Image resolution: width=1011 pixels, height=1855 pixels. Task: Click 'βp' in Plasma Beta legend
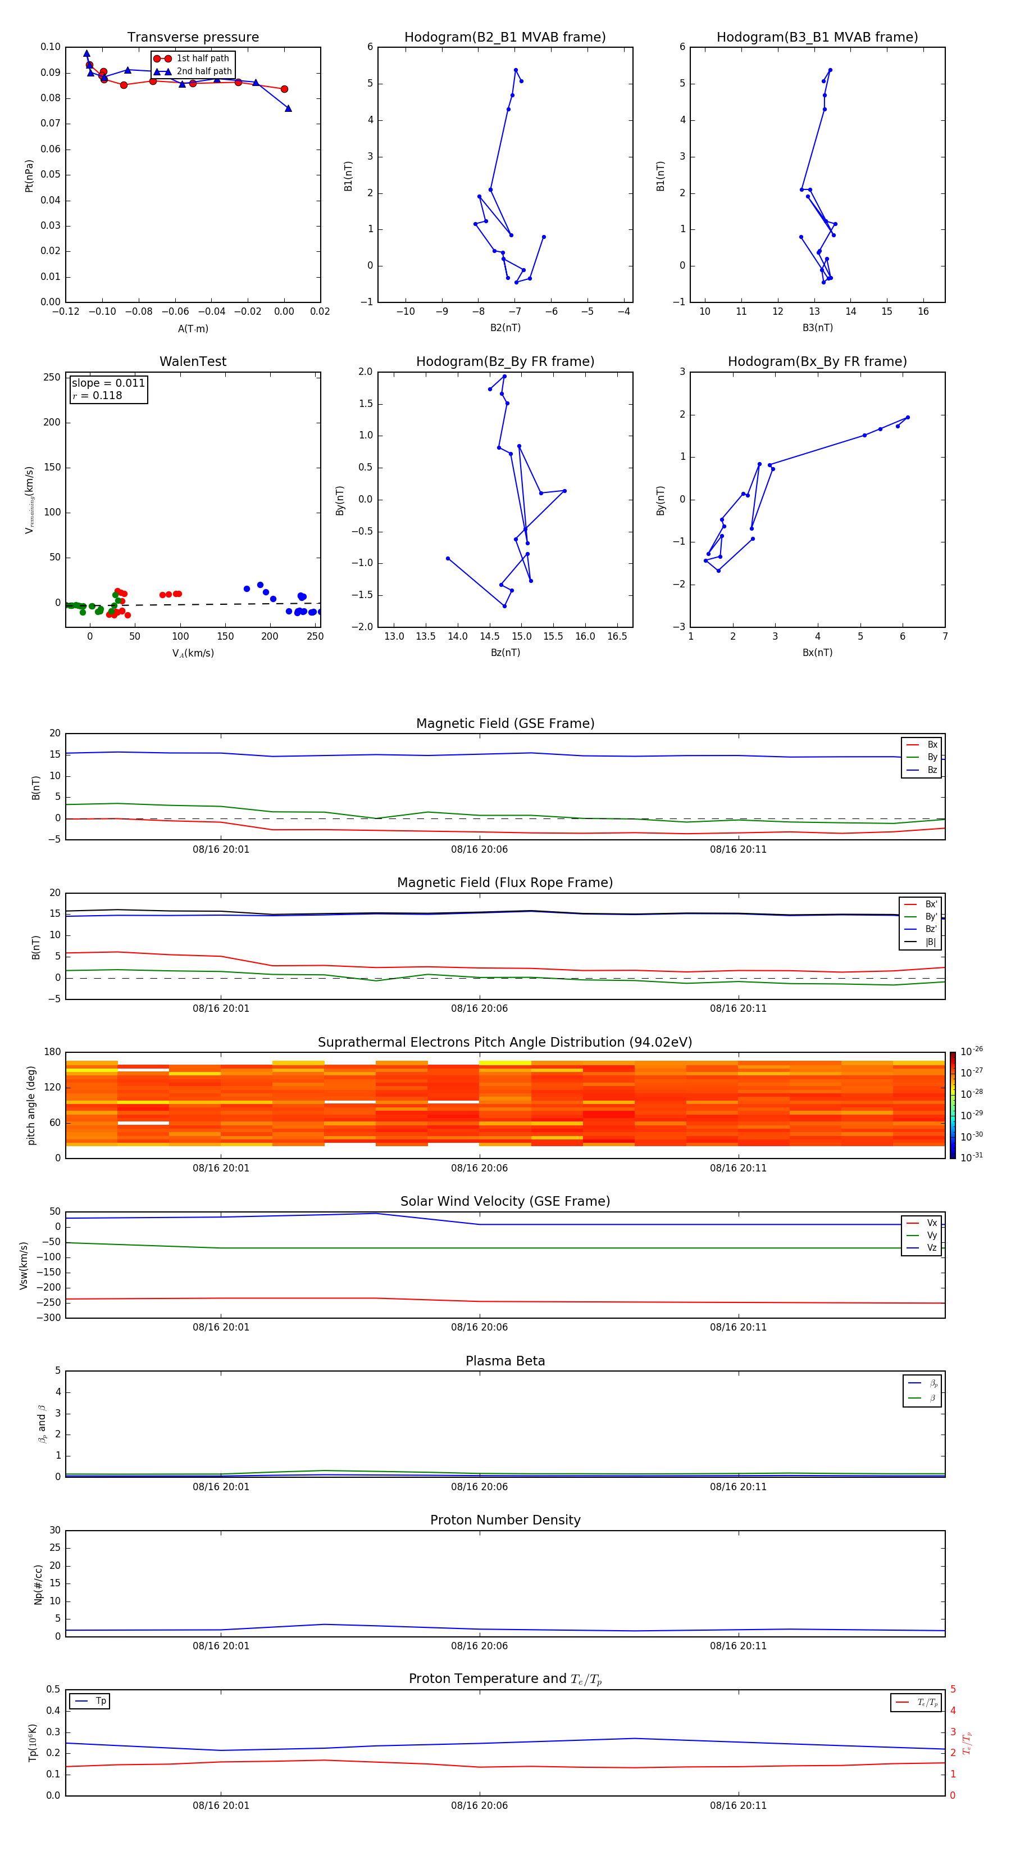point(933,1384)
